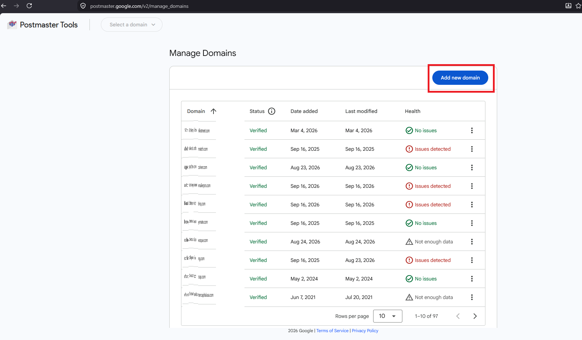Viewport: 582px width, 340px height.
Task: Select the domain ending ilkstreet.com
Action: tap(197, 130)
